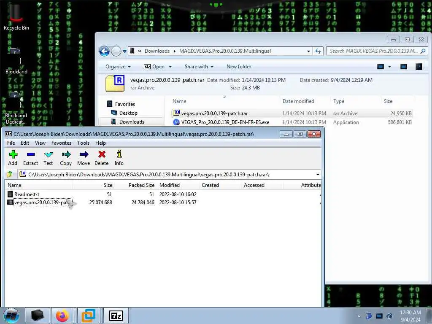Sort 7-Zip list by Size column

tap(93, 185)
